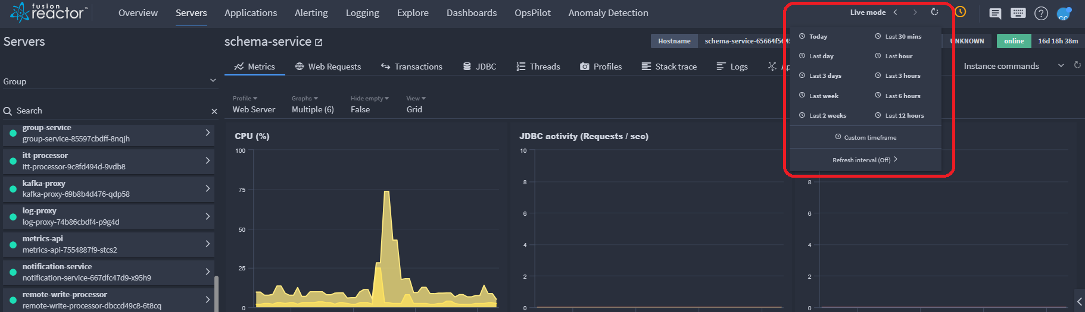Pick Last 3 days timeframe
The width and height of the screenshot is (1085, 312).
coord(820,75)
